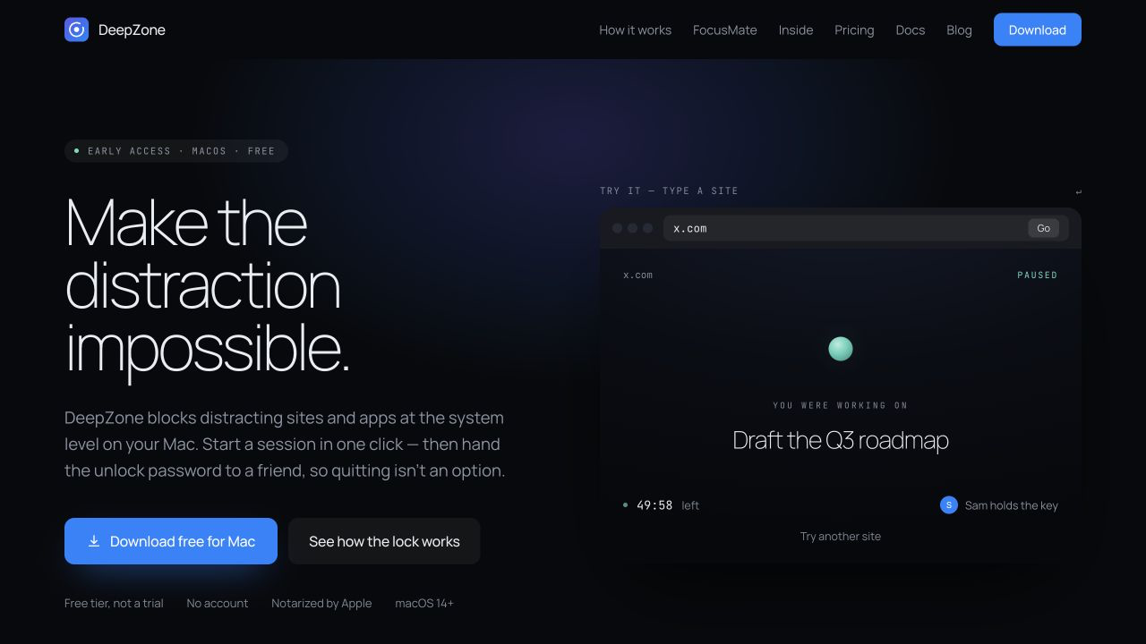The image size is (1146, 644).
Task: Click the download arrow icon in the hero button
Action: click(94, 541)
